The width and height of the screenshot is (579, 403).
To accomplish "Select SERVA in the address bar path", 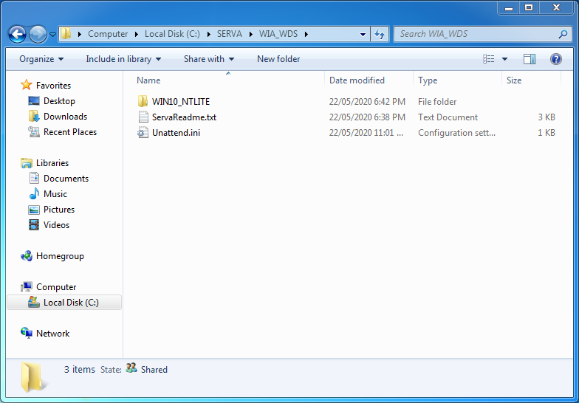I will tap(229, 34).
